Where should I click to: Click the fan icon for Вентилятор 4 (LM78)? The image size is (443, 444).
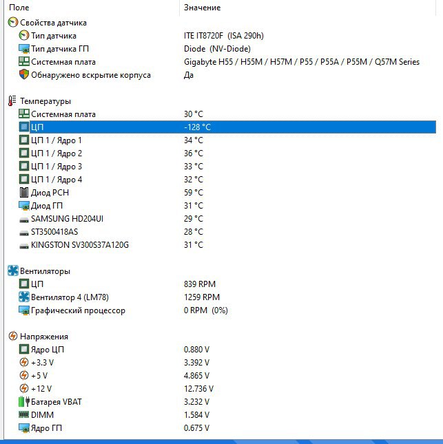click(x=24, y=297)
